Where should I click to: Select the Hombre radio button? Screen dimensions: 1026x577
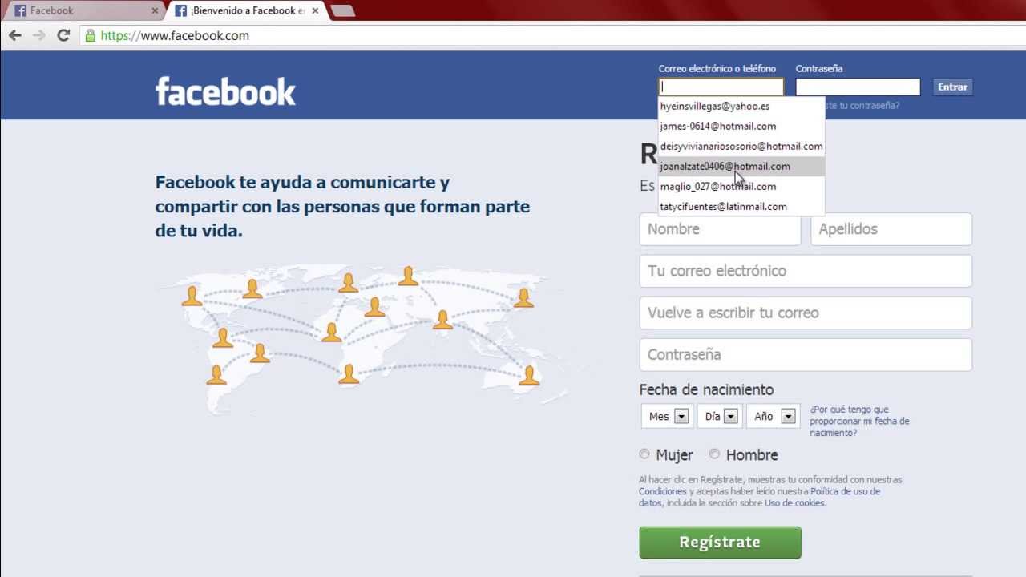(x=714, y=454)
